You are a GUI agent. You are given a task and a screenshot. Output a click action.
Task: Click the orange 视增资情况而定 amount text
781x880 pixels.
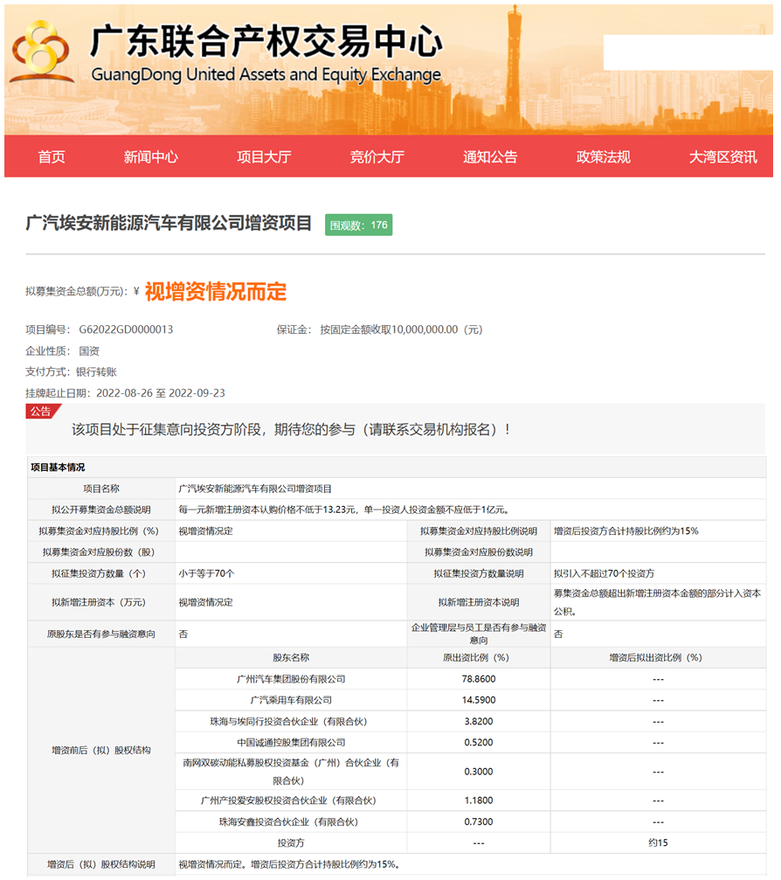tap(215, 292)
